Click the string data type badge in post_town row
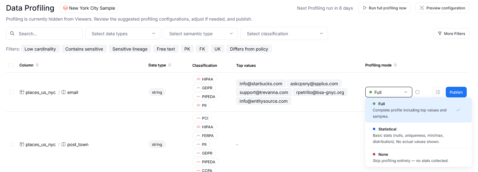 157,145
